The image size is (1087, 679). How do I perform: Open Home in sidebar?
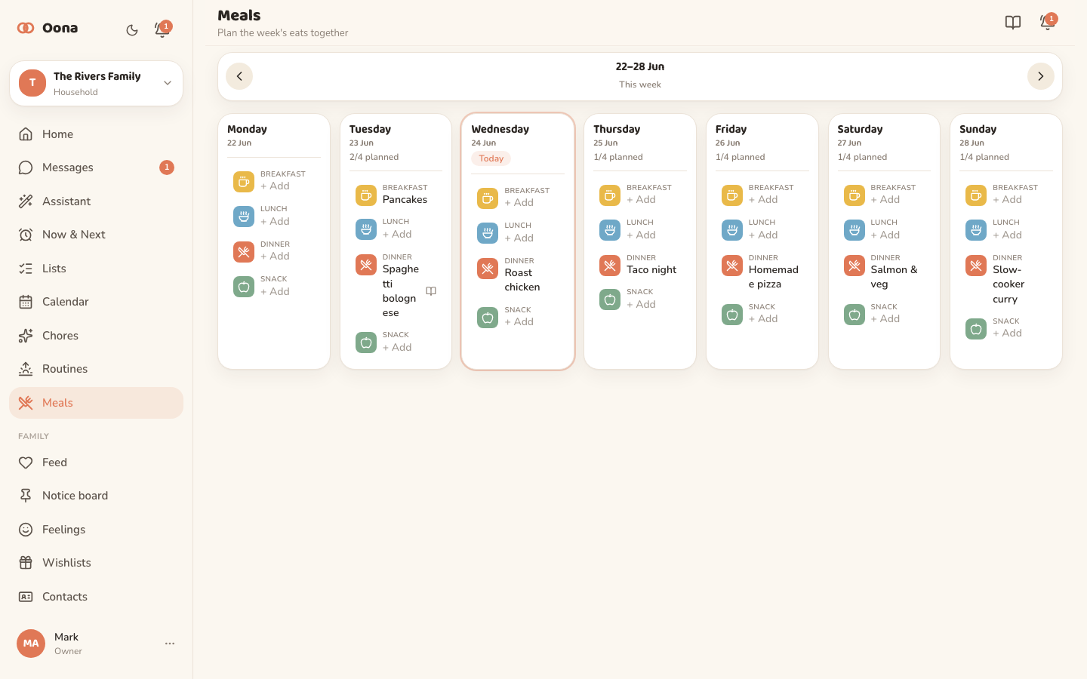(96, 134)
